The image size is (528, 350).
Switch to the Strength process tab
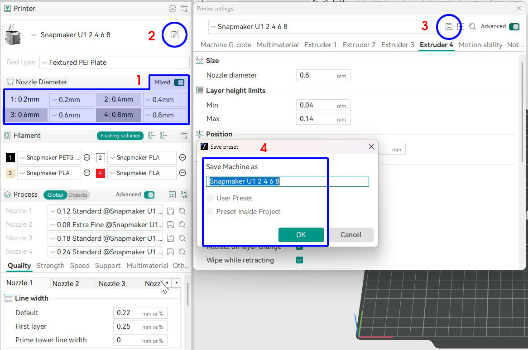click(x=51, y=266)
